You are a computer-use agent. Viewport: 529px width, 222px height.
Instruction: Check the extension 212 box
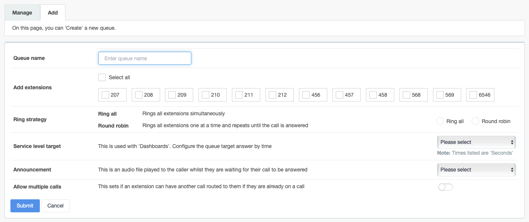coord(273,95)
